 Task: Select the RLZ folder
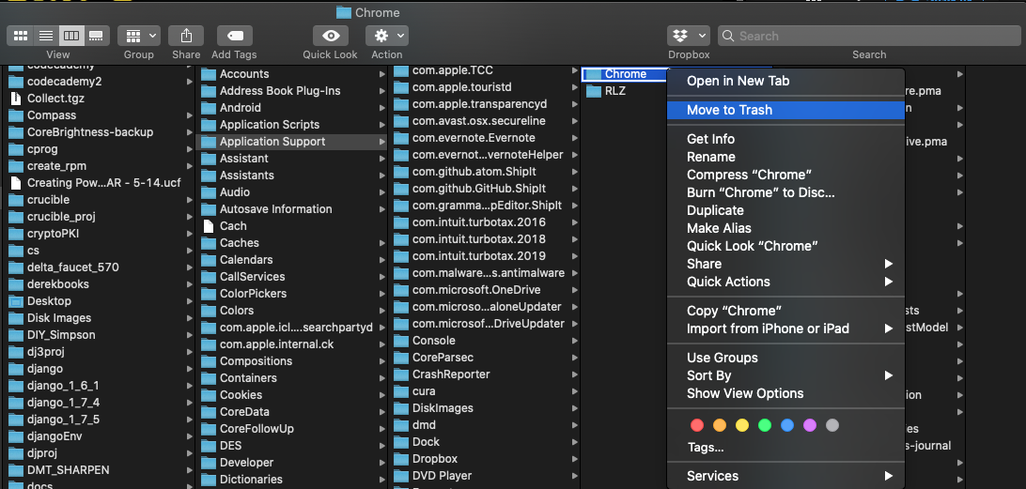pyautogui.click(x=615, y=91)
